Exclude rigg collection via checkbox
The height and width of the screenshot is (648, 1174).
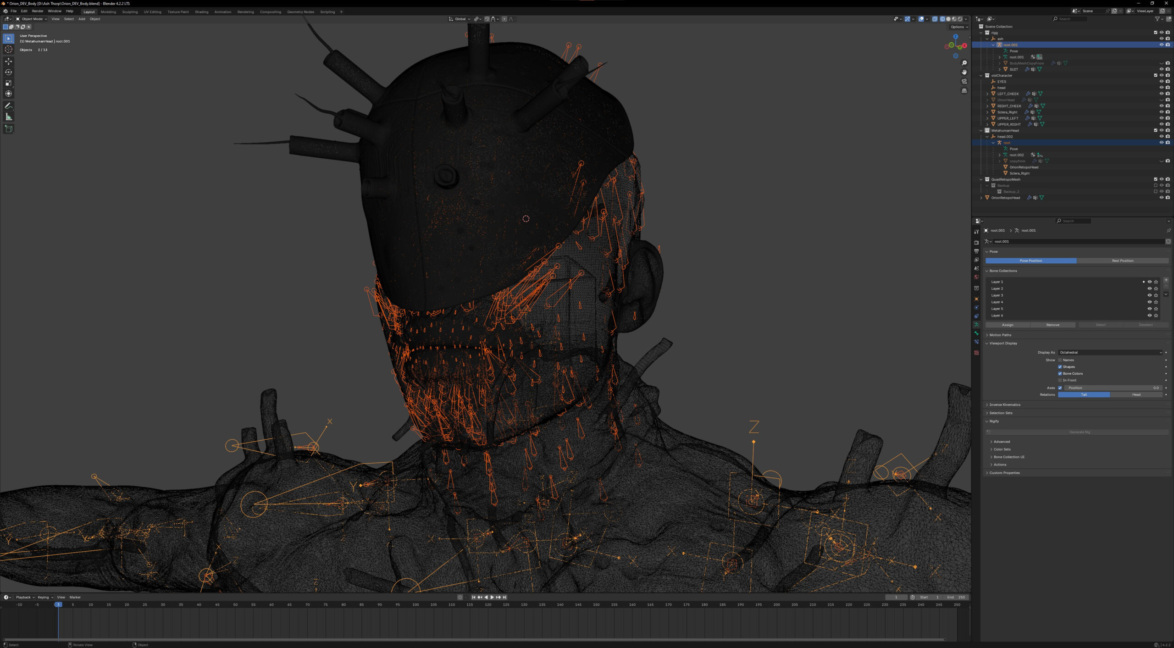point(1155,33)
